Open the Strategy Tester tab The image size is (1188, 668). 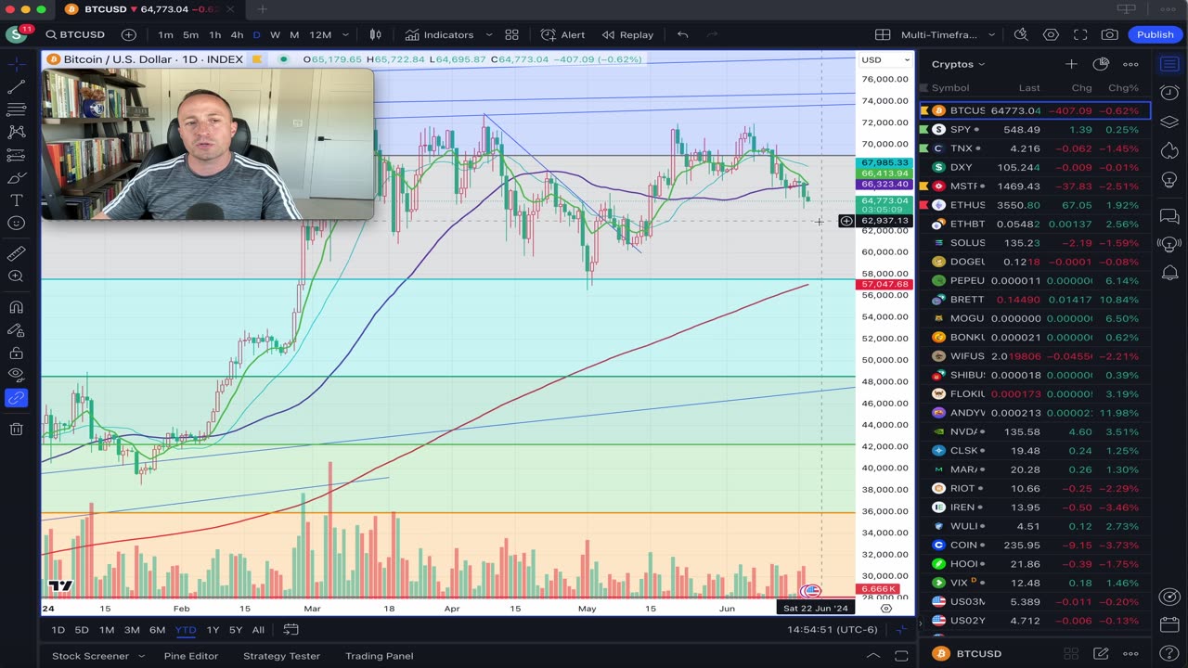point(280,656)
